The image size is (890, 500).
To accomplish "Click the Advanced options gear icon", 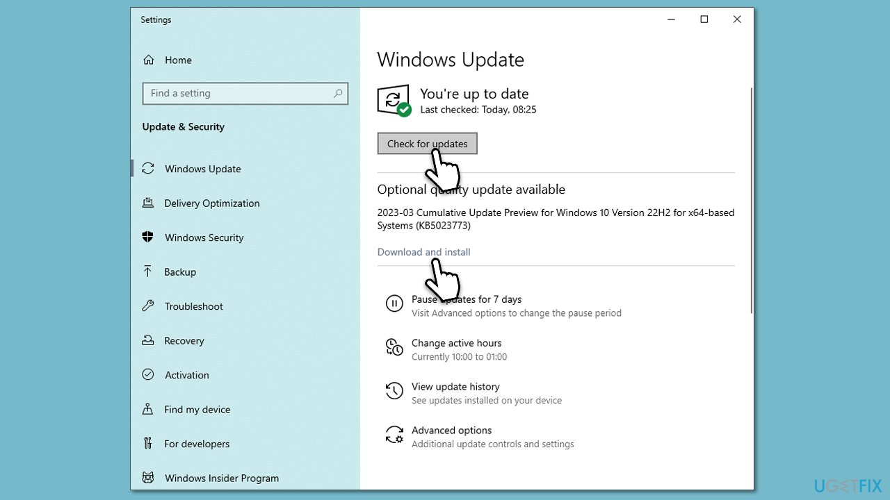I will pos(394,435).
